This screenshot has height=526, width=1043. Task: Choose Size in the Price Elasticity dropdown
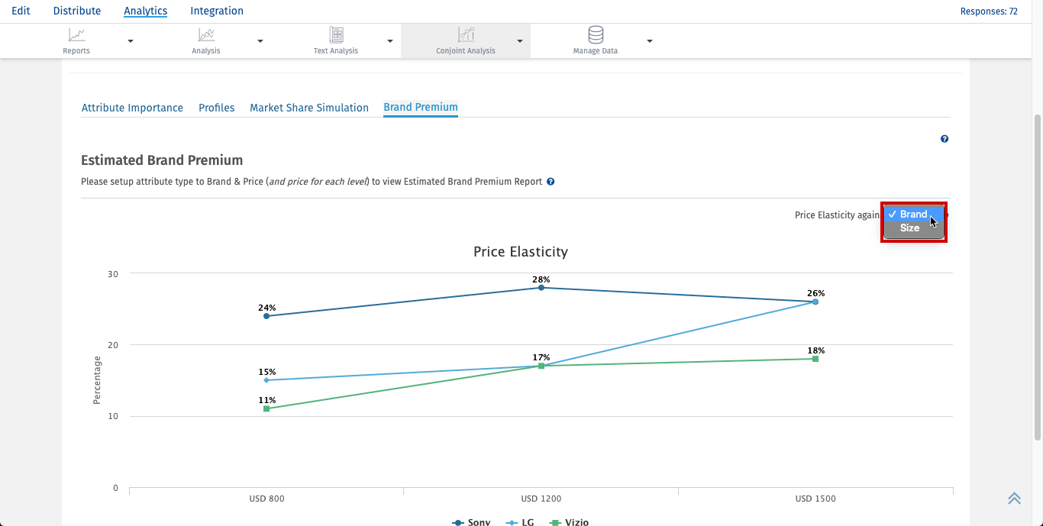[x=909, y=228]
